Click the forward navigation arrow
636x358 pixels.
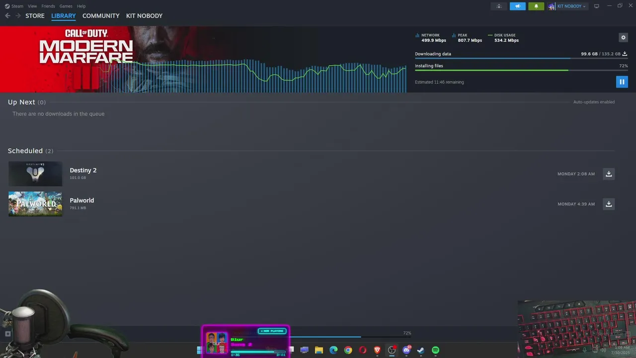[x=18, y=16]
